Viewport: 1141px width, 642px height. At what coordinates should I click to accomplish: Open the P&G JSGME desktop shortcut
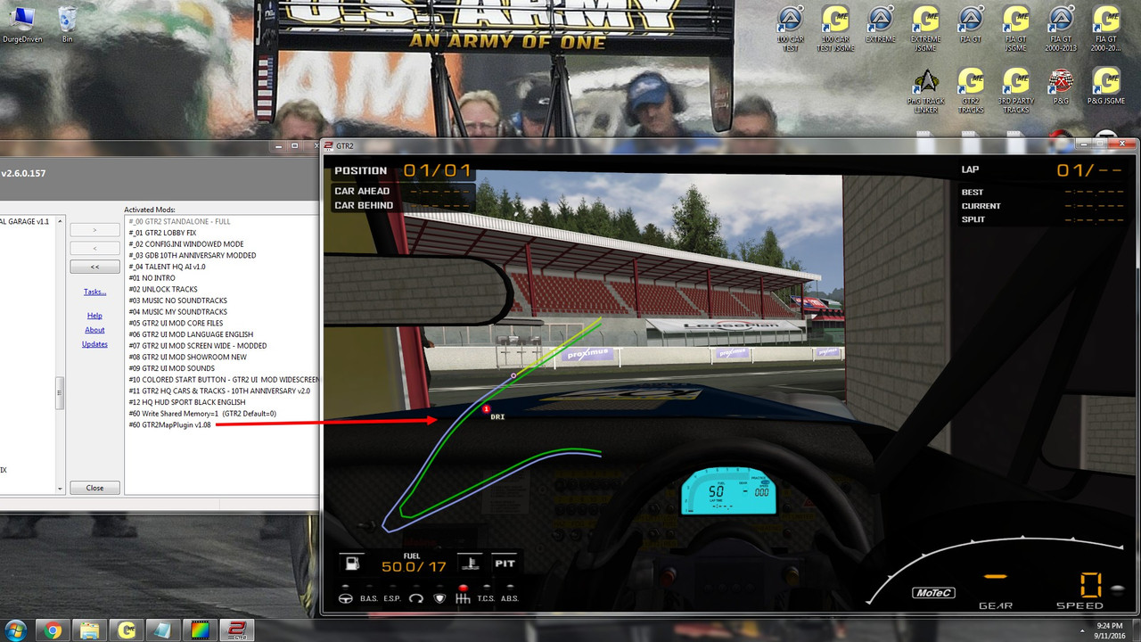[1106, 87]
